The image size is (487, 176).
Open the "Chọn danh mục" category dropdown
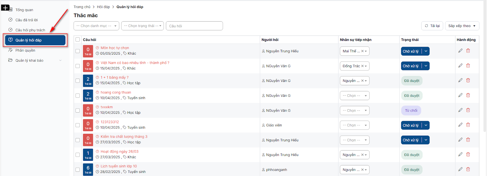pyautogui.click(x=96, y=26)
